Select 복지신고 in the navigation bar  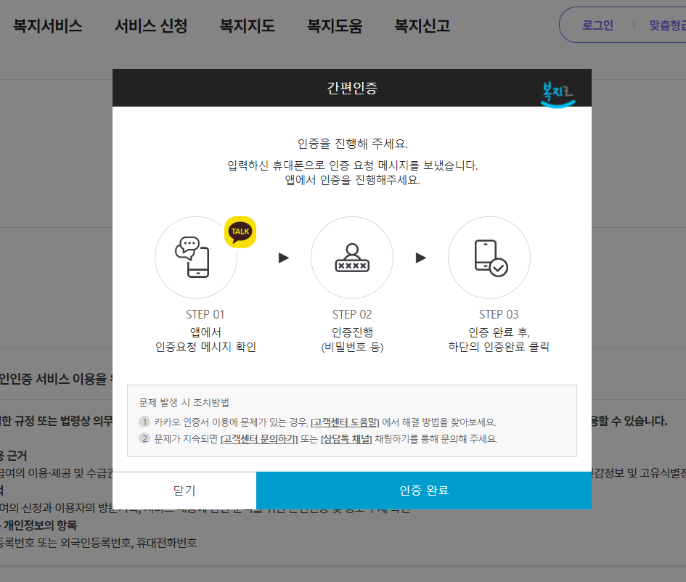421,25
